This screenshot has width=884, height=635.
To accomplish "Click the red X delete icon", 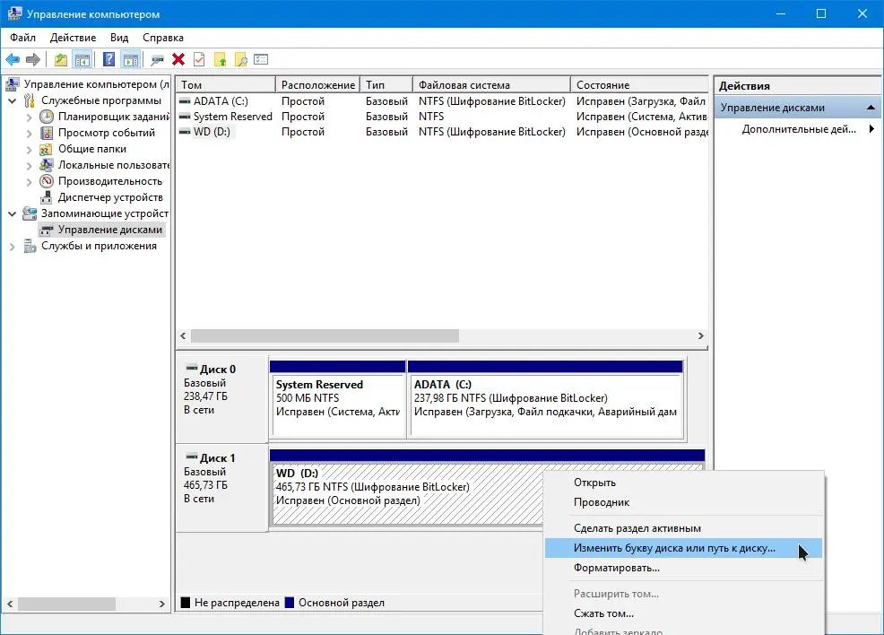I will click(178, 59).
